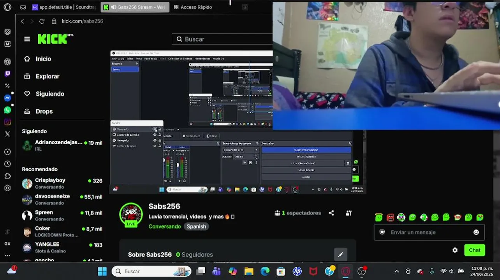Viewport: 500px width, 280px height.
Task: Open Messenger in the Opera sidebar
Action: pos(7,98)
